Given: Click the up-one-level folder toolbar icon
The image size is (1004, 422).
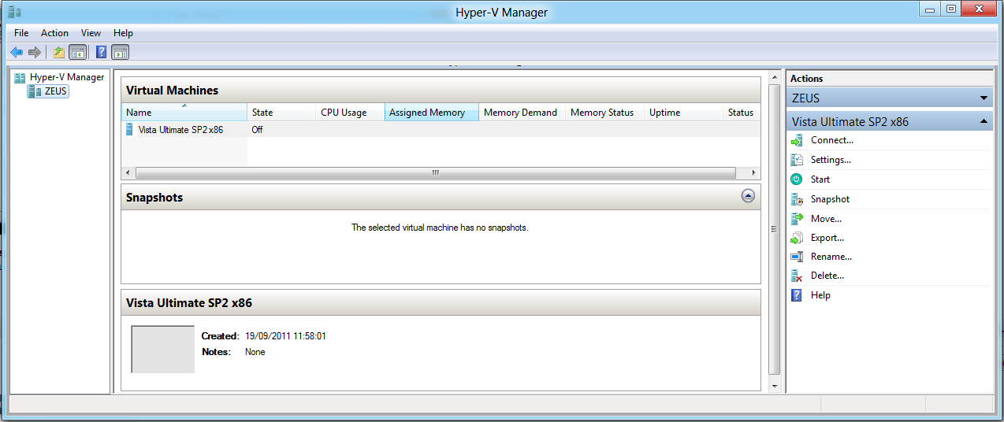Looking at the screenshot, I should 58,53.
